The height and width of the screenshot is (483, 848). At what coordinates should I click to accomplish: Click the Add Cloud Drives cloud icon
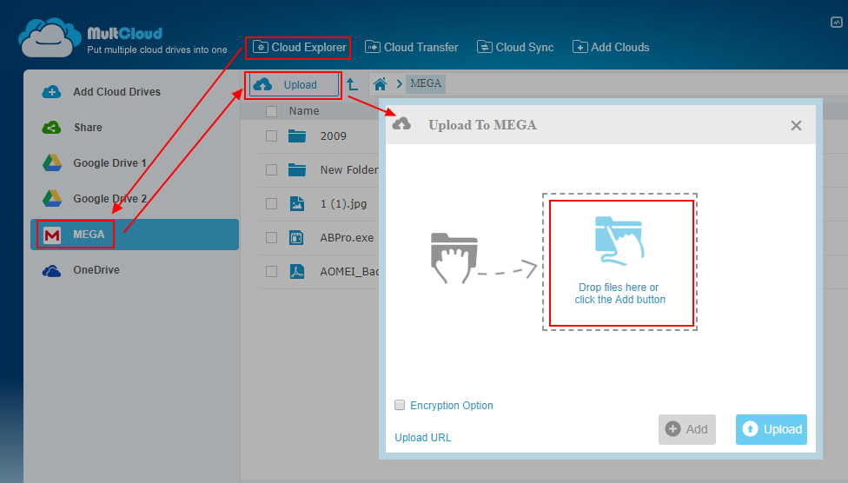(x=51, y=92)
